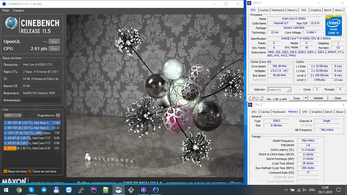This screenshot has width=347, height=195.
Task: Click the Процессор field in Cinebench
Action: tap(41, 65)
